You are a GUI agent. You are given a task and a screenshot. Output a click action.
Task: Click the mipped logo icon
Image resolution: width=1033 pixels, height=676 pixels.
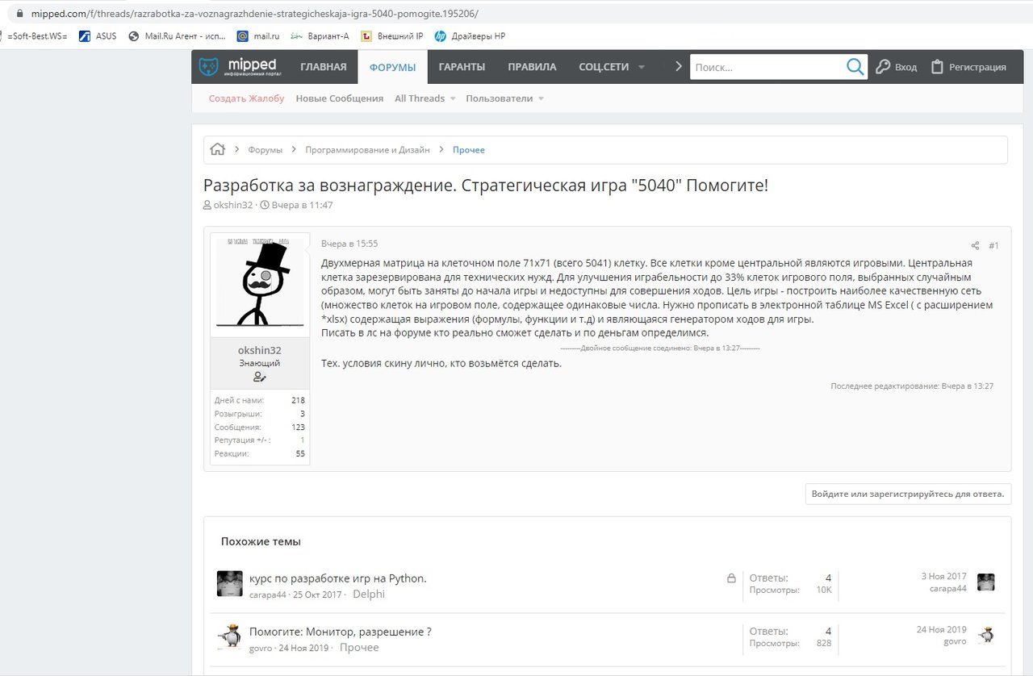[208, 66]
